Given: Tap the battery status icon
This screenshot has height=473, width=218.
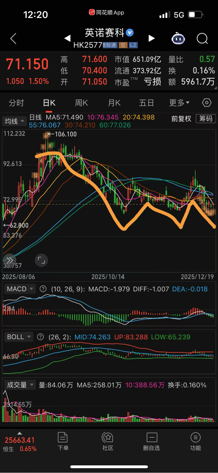Looking at the screenshot, I should coord(196,15).
